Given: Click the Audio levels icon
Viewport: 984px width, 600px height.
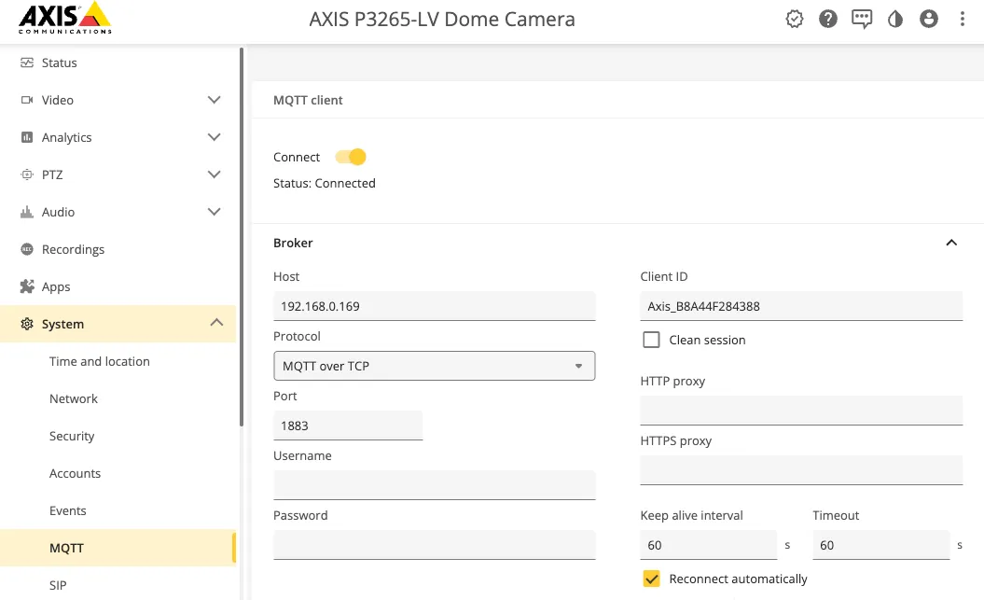Looking at the screenshot, I should [27, 212].
